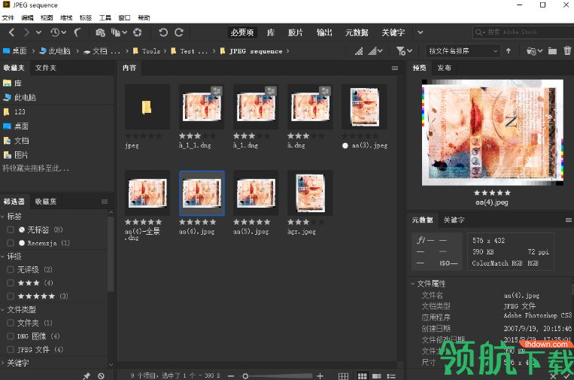Switch to thumbnails view

pos(362,376)
